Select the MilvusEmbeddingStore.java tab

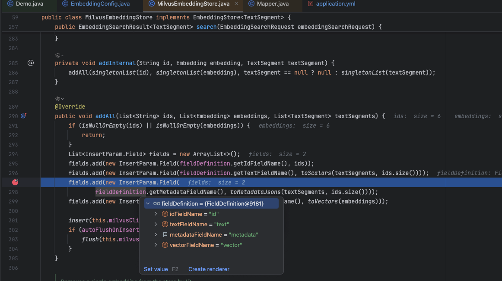(x=193, y=4)
